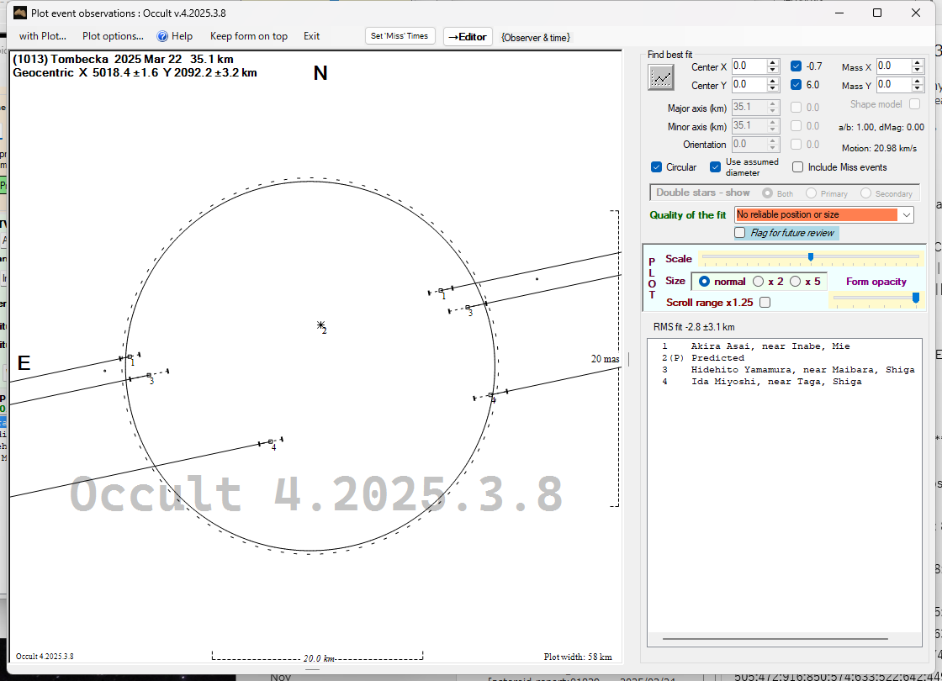Click the Occult app icon in title bar
This screenshot has width=942, height=681.
point(20,13)
